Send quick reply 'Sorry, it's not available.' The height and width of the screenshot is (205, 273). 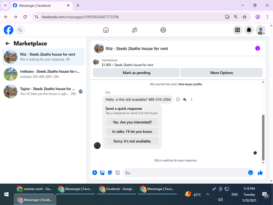[132, 141]
